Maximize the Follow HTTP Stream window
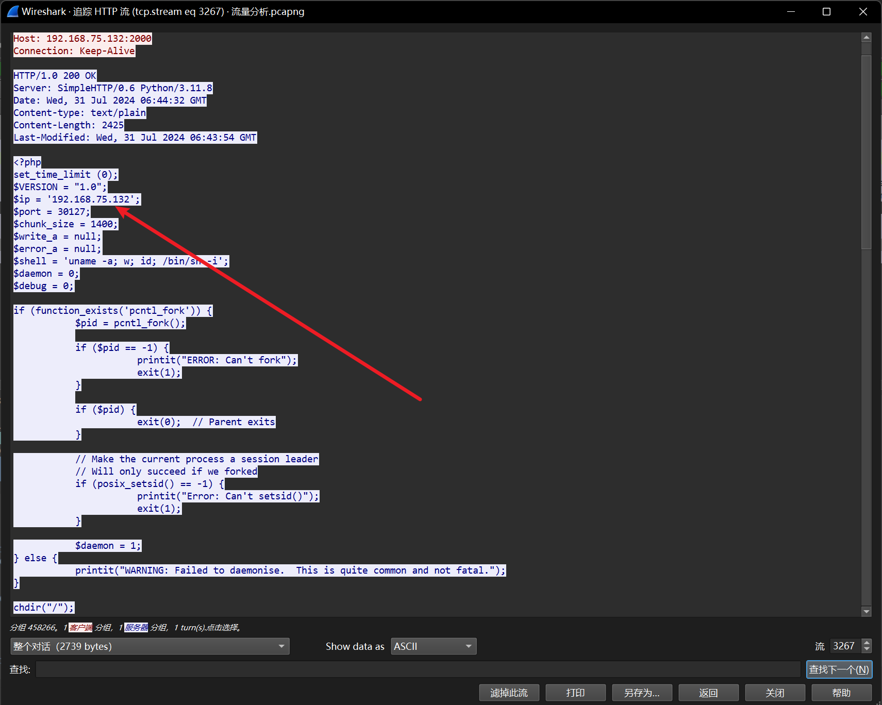 [826, 11]
